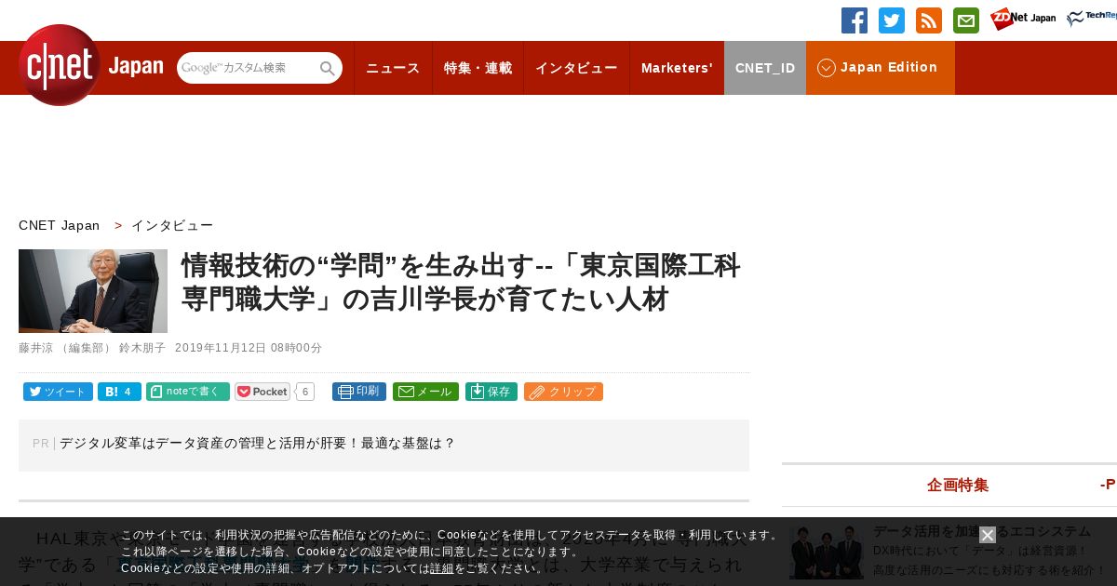This screenshot has width=1117, height=586.
Task: Open the Twitter icon in the header
Action: click(x=892, y=20)
